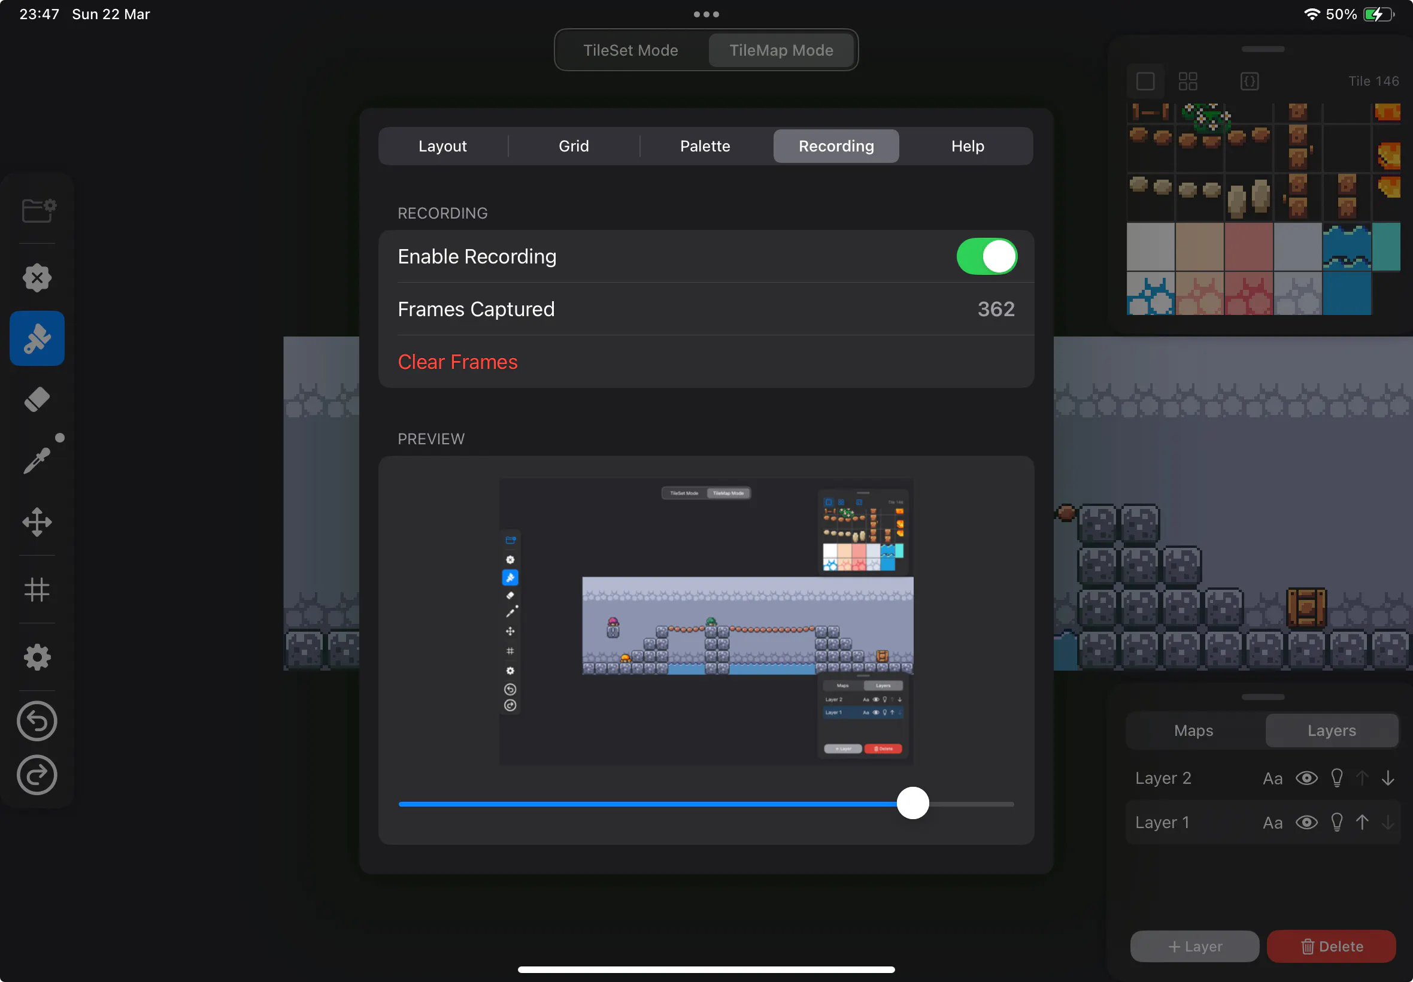Toggle the grid hash icon
1413x982 pixels.
(37, 589)
